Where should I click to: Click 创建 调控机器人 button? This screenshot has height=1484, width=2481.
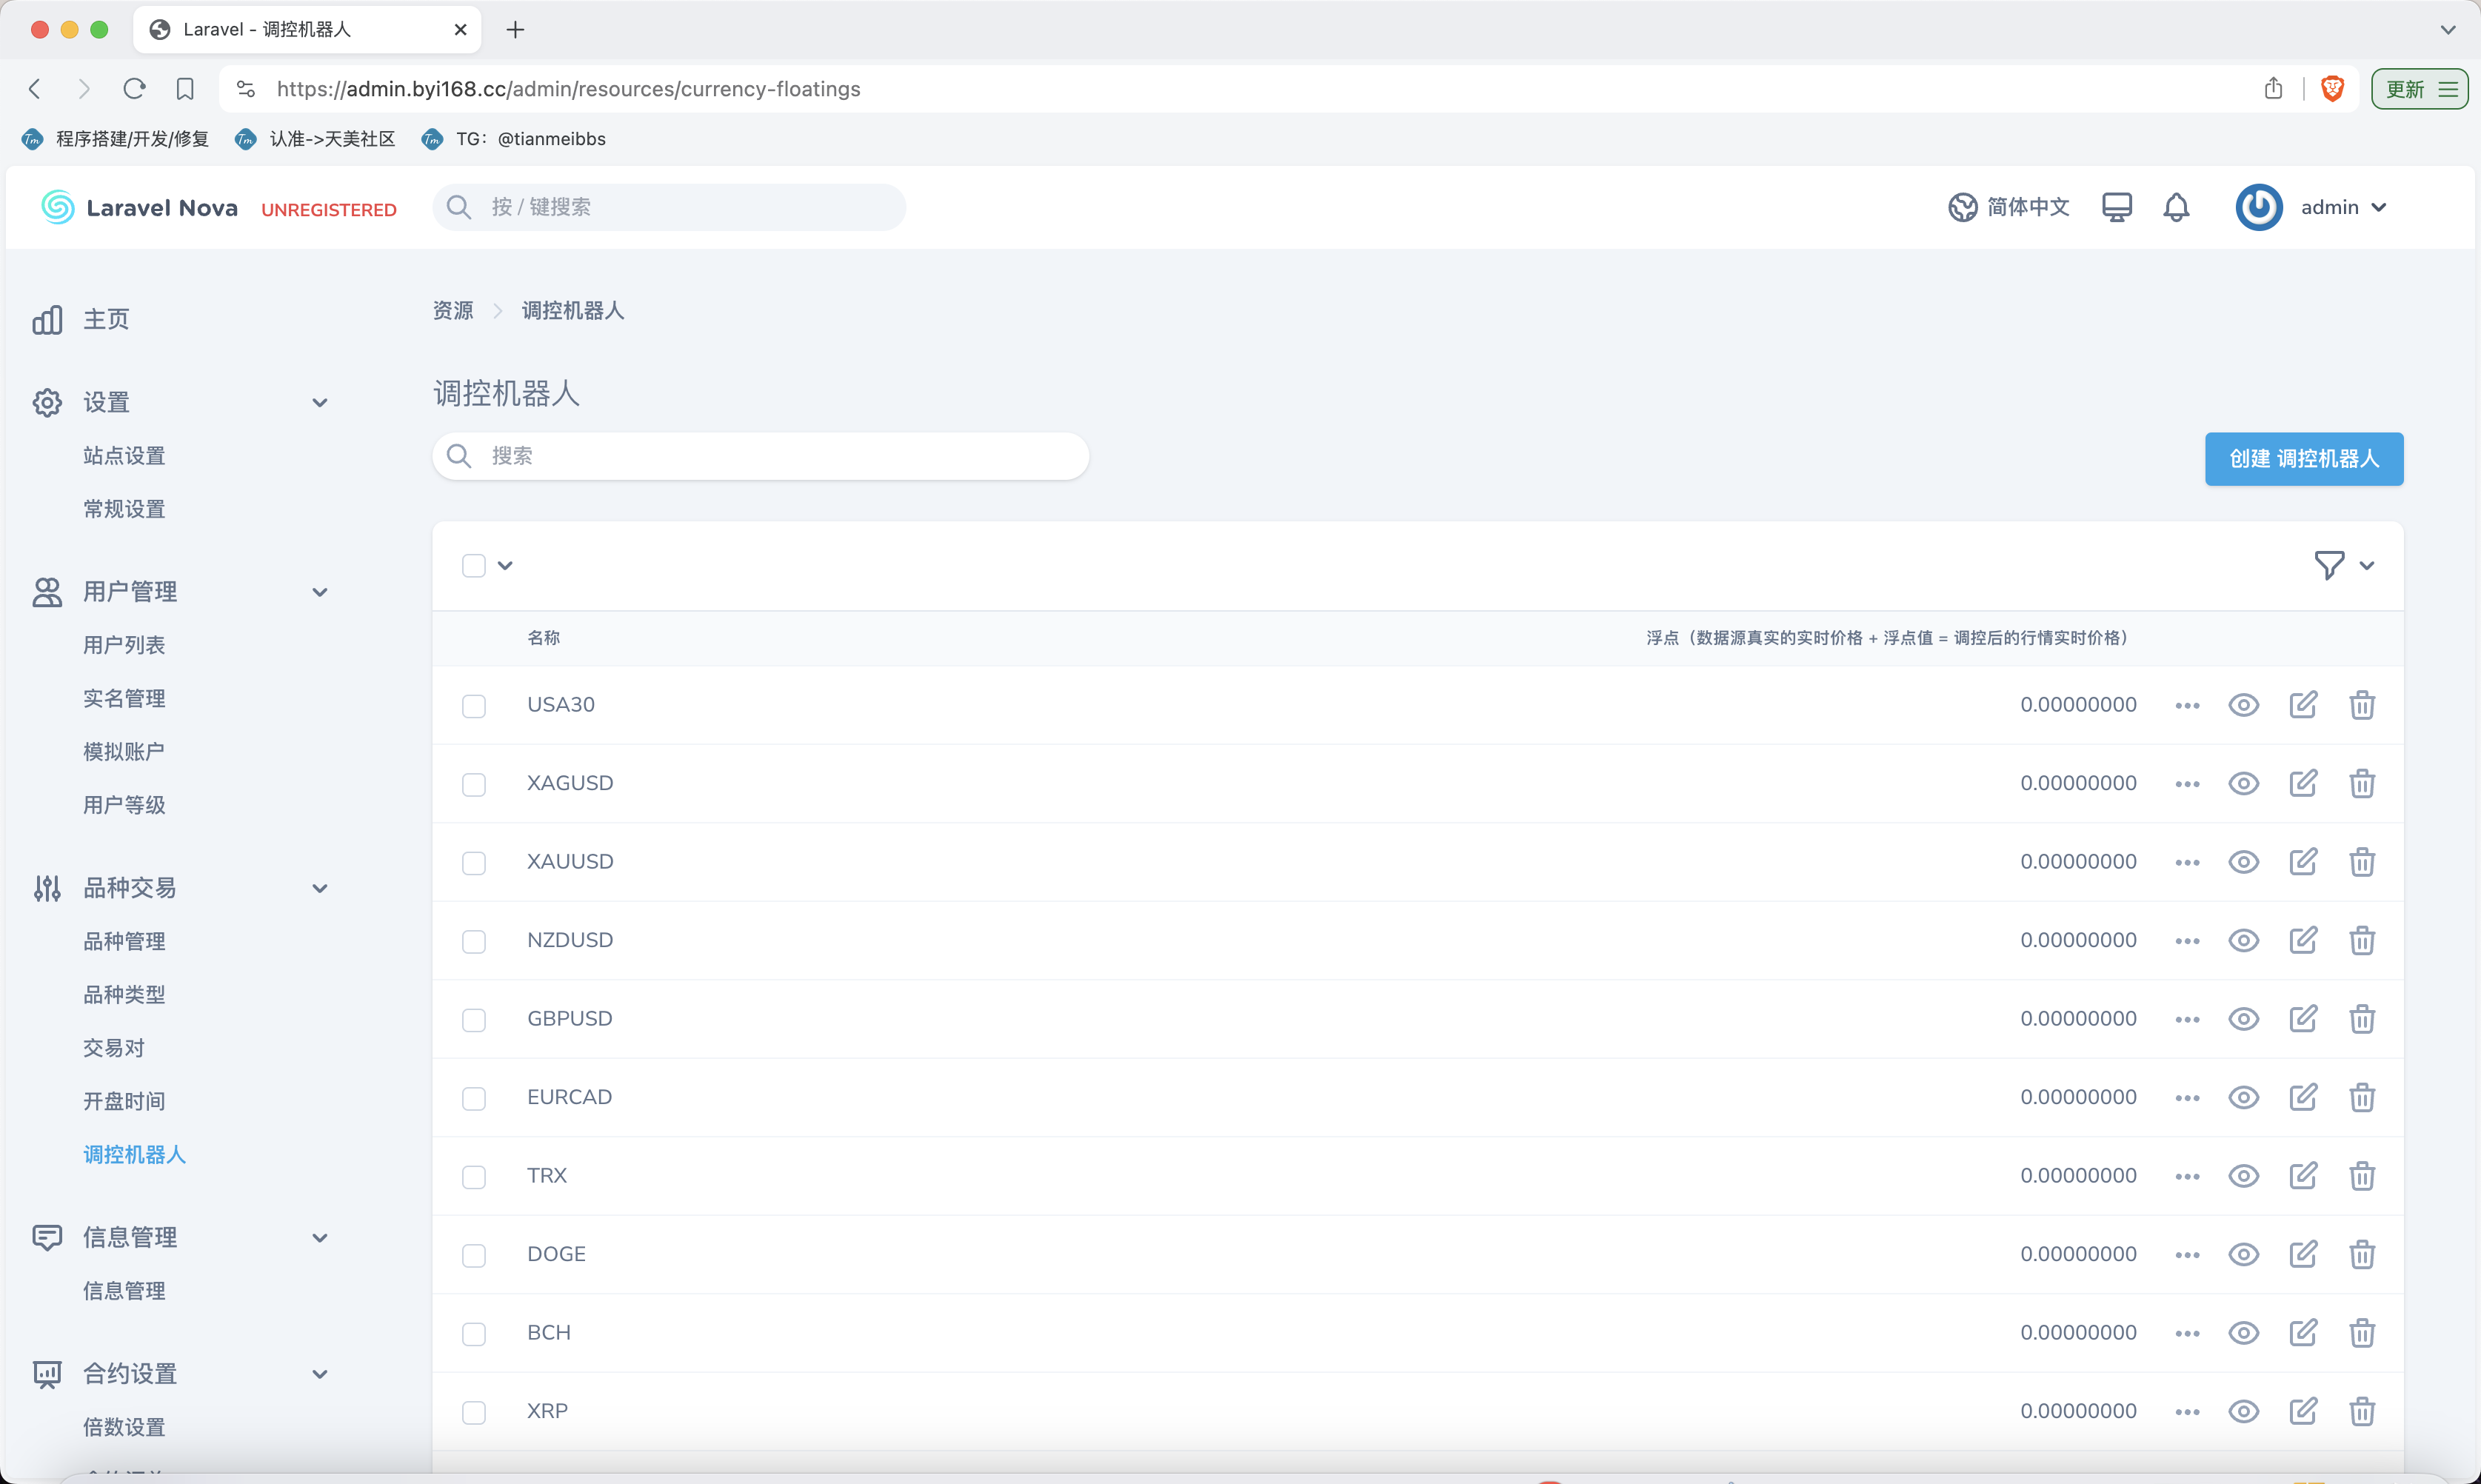pyautogui.click(x=2303, y=459)
